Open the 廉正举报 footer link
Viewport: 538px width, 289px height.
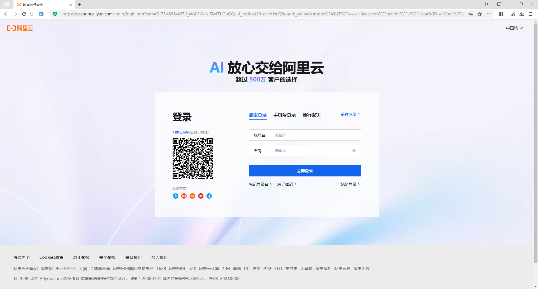pos(81,257)
